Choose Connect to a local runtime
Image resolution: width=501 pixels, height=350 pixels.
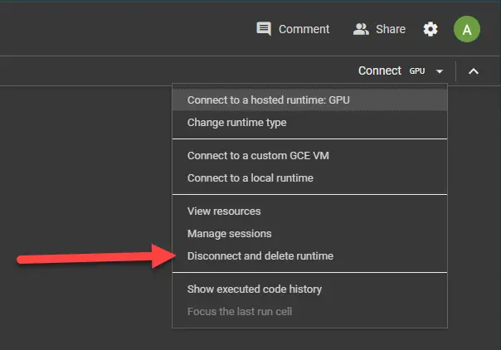point(250,177)
